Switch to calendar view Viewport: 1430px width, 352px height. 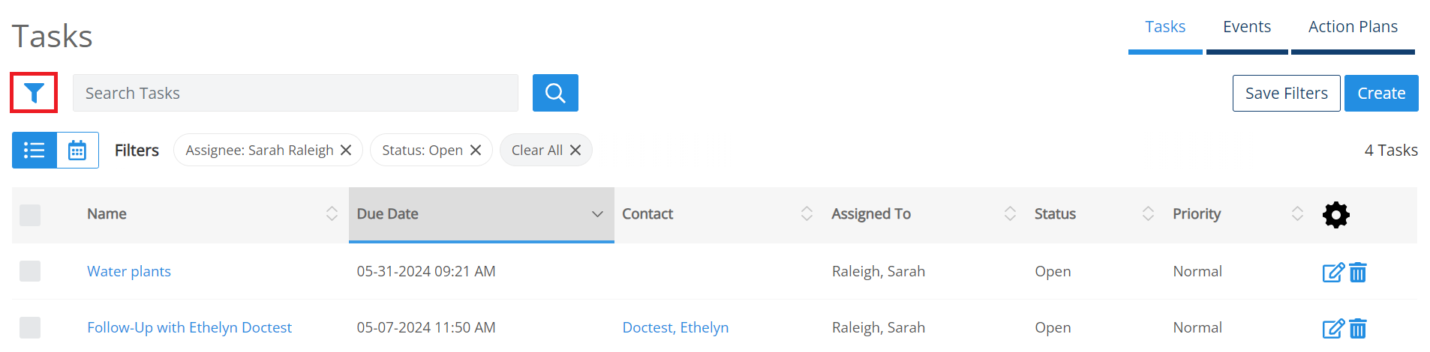pyautogui.click(x=77, y=151)
